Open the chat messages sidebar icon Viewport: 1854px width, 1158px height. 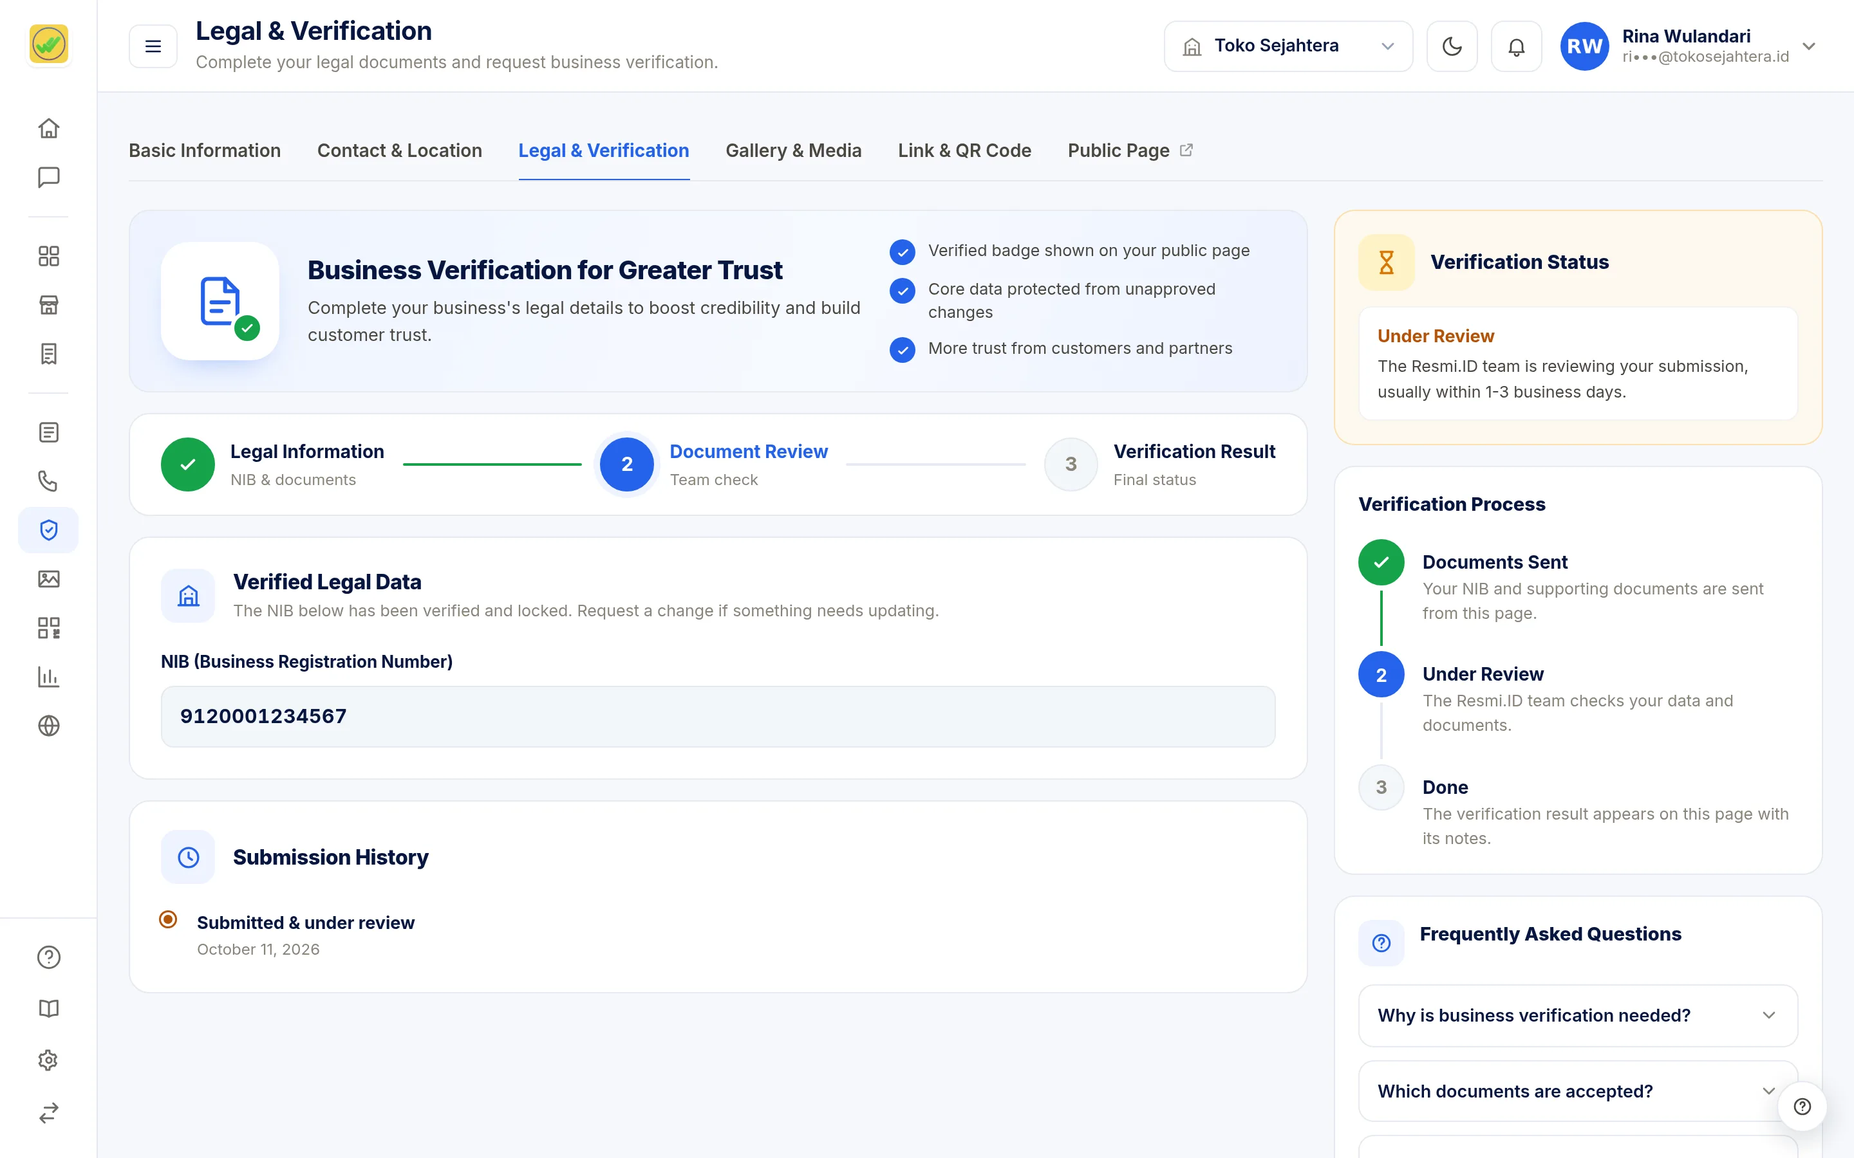tap(48, 177)
